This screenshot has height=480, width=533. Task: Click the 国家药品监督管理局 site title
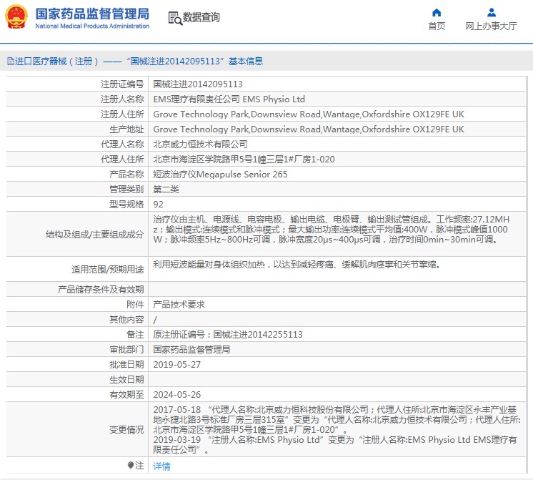[x=92, y=14]
